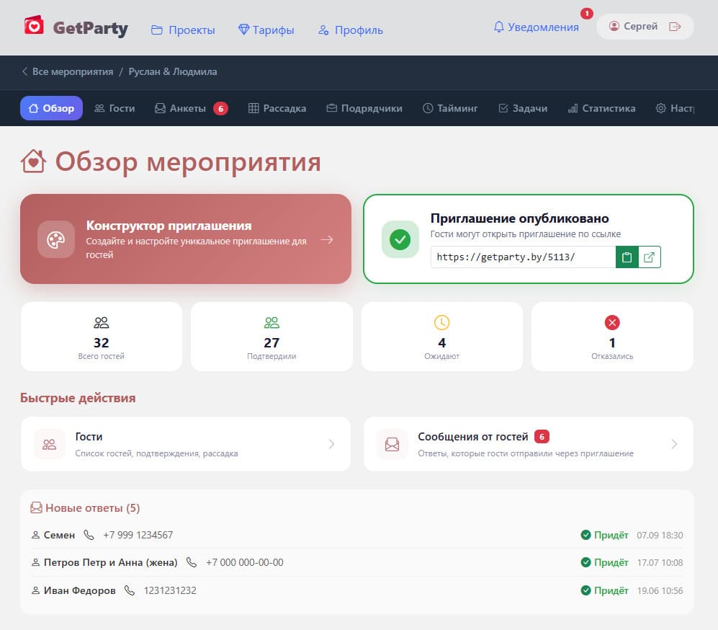Click date 17.07 10:08
The image size is (718, 630).
click(x=660, y=562)
